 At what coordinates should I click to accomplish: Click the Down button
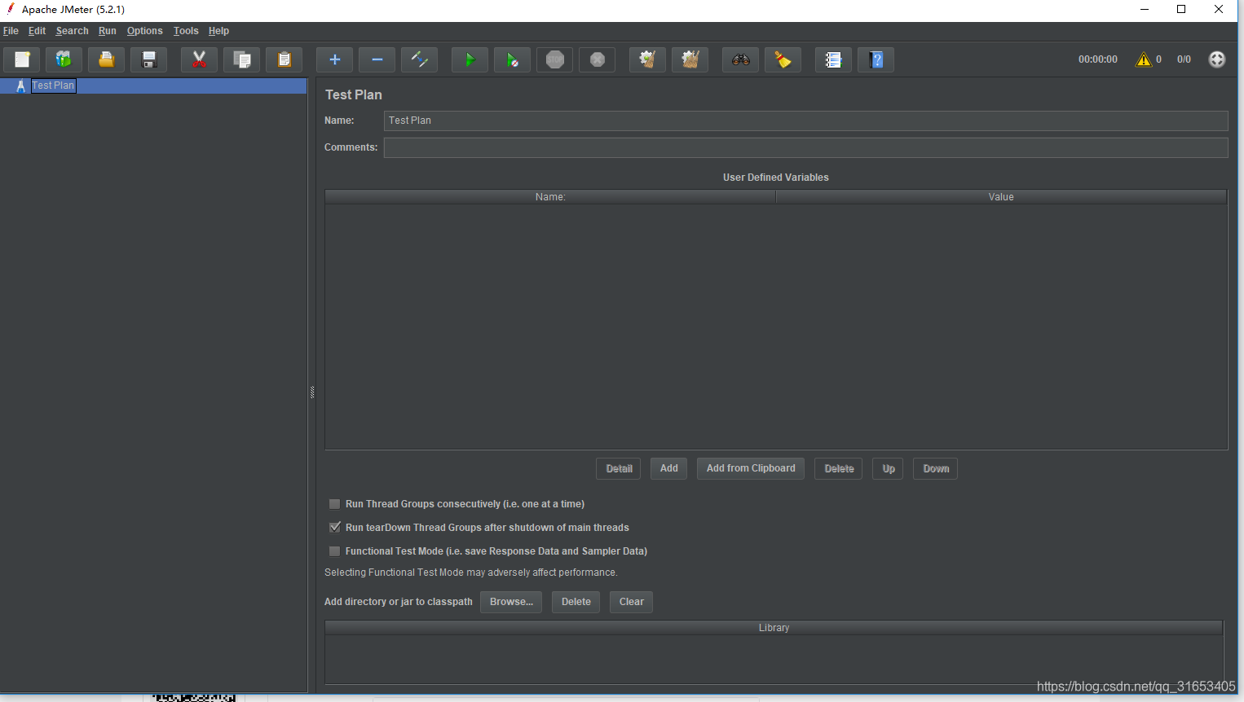coord(936,468)
